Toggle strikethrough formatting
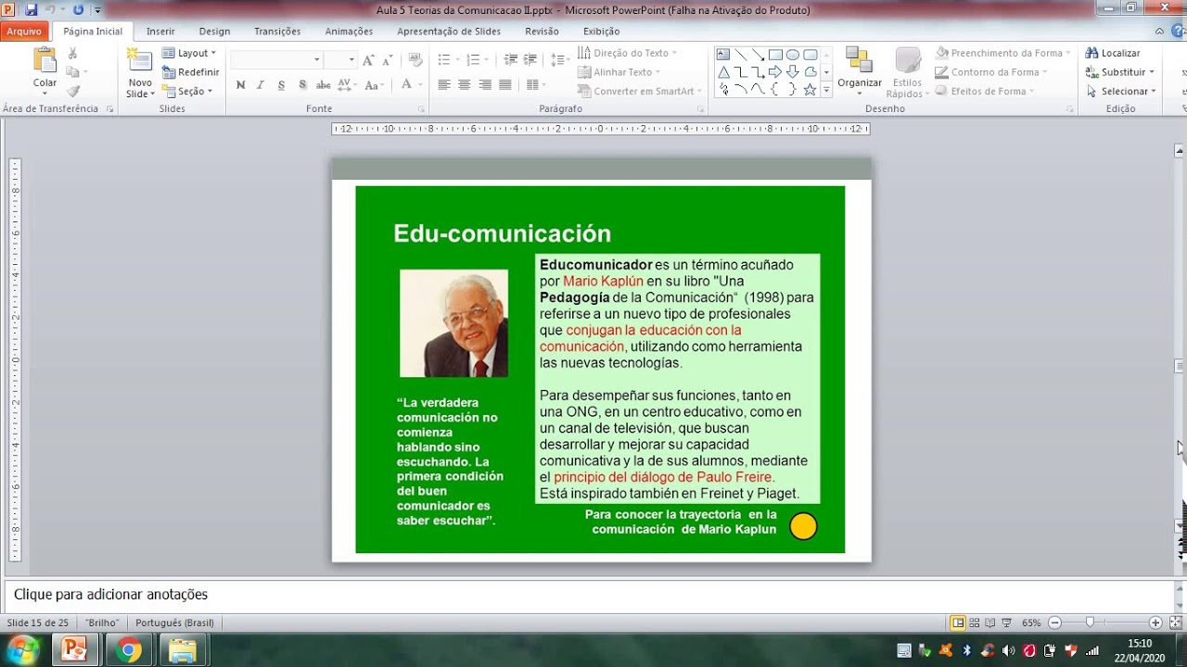This screenshot has height=667, width=1187. 323,85
